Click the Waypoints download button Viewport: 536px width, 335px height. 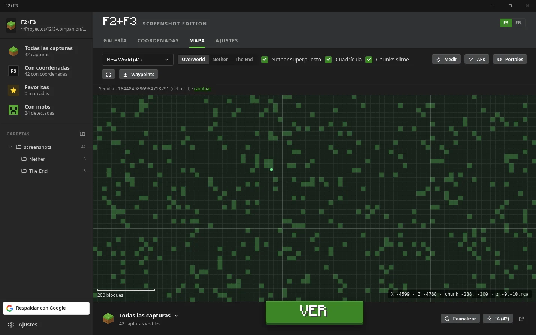(139, 74)
